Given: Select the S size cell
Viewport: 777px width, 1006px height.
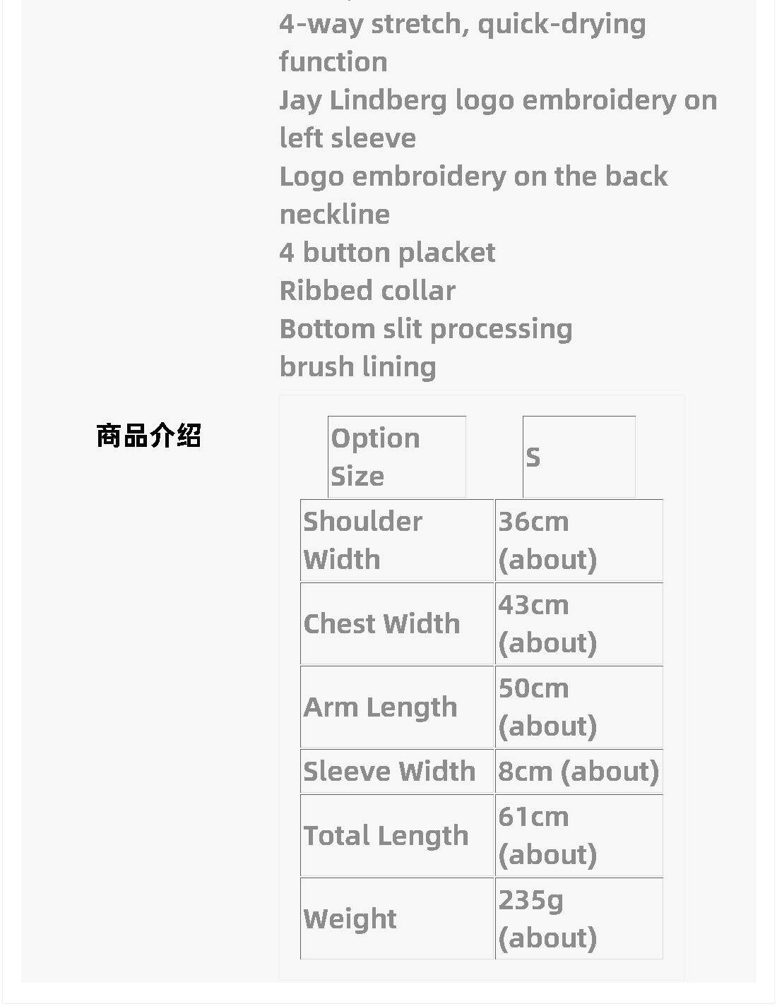Looking at the screenshot, I should pos(579,457).
